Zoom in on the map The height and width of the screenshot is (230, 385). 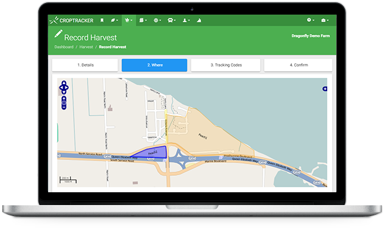(x=64, y=99)
